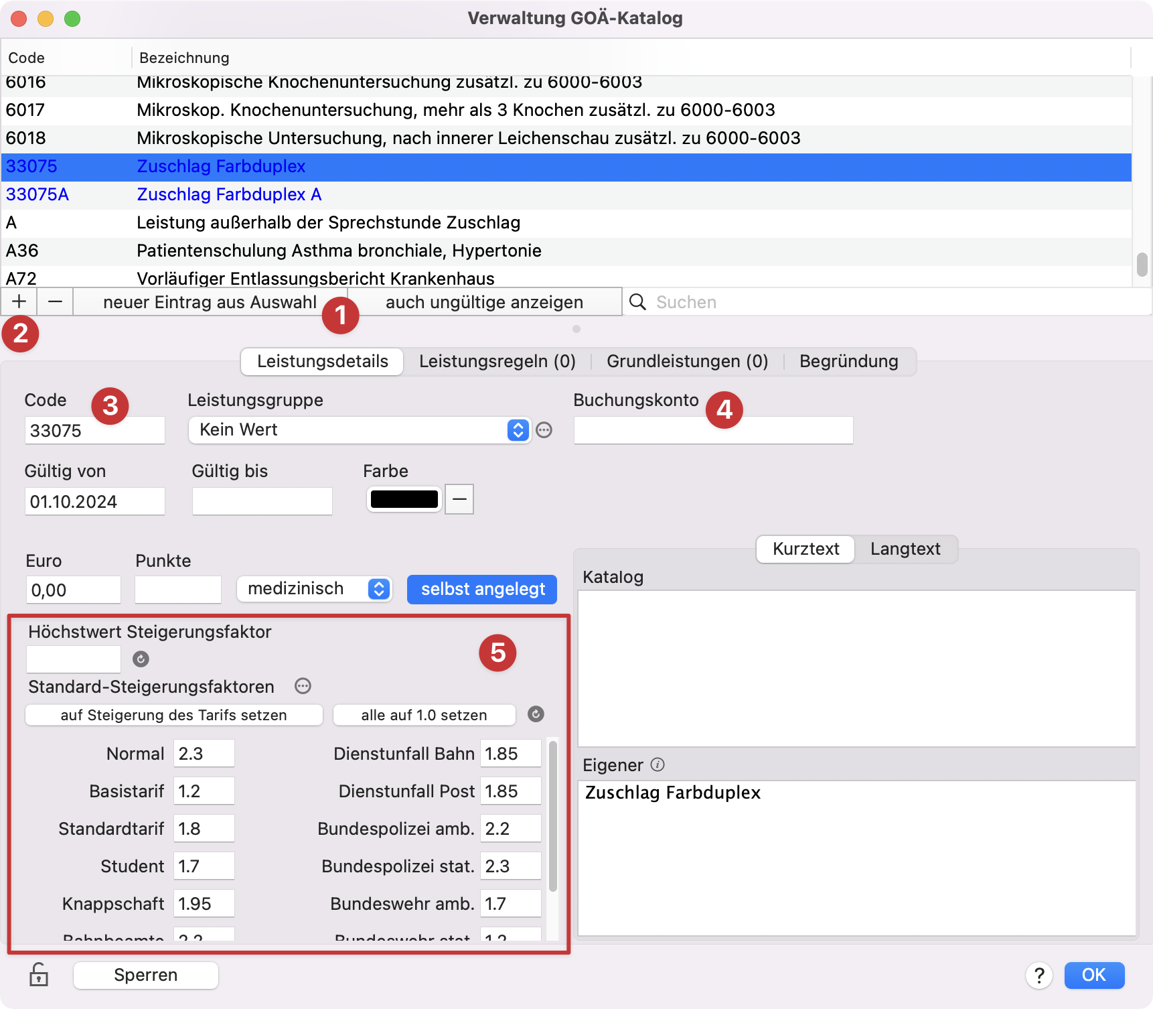This screenshot has width=1153, height=1009.
Task: Click the info icon next to Eigener
Action: pos(658,764)
